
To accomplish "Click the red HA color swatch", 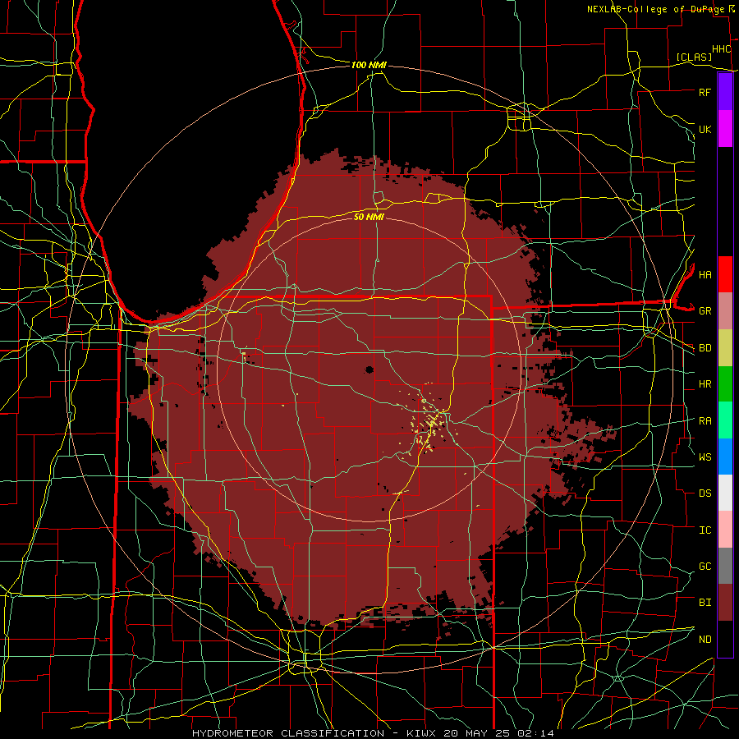I will pyautogui.click(x=725, y=274).
